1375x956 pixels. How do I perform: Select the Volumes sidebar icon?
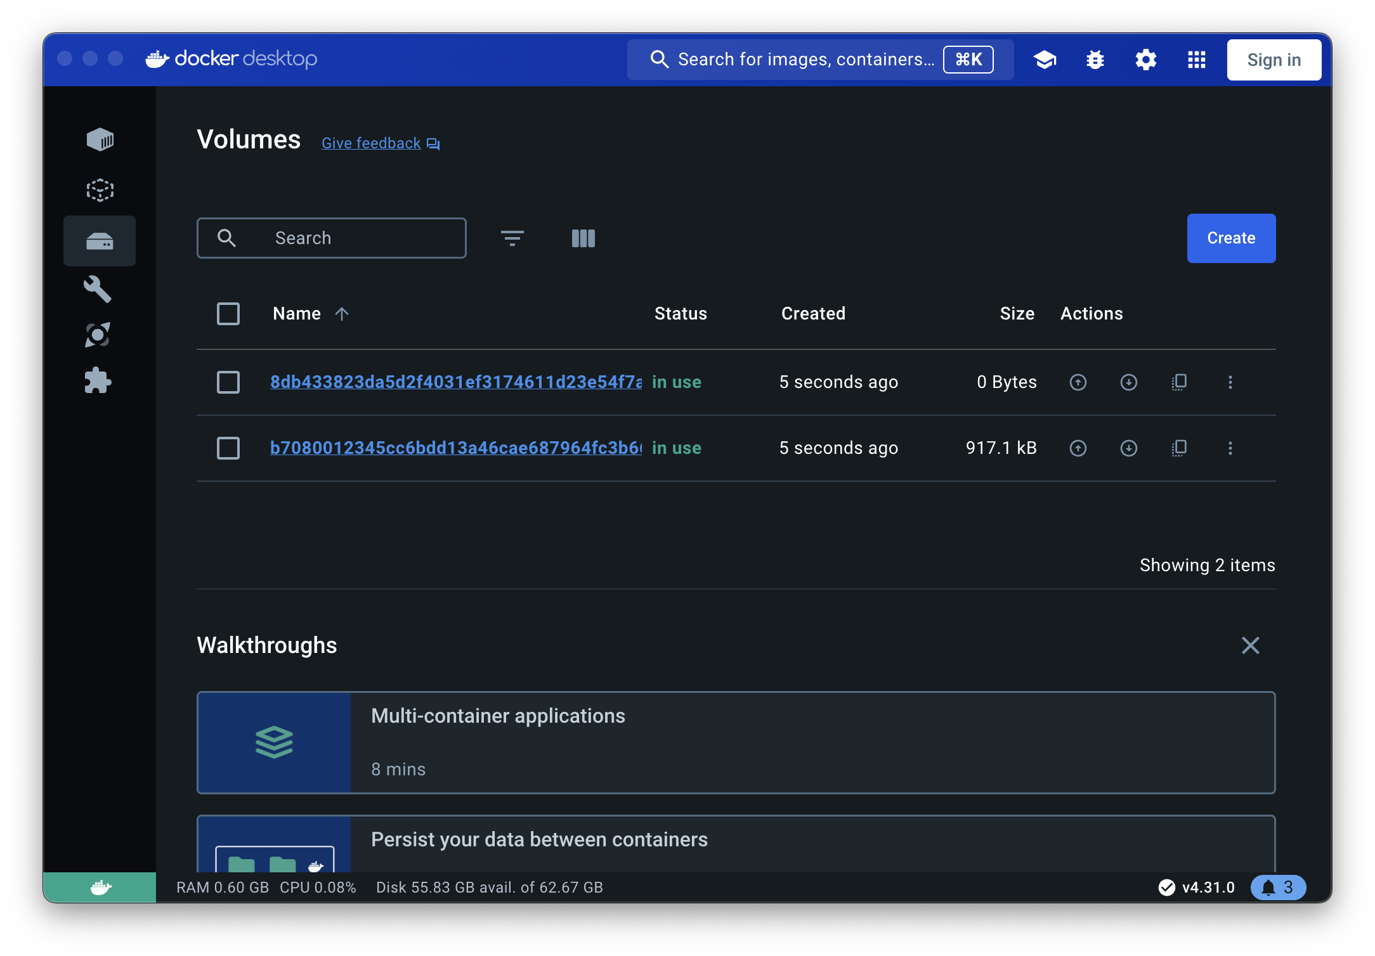click(x=100, y=241)
